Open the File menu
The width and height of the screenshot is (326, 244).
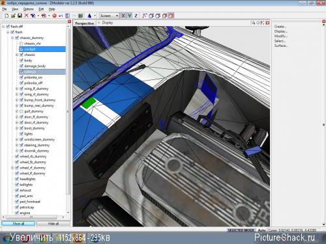click(x=5, y=9)
